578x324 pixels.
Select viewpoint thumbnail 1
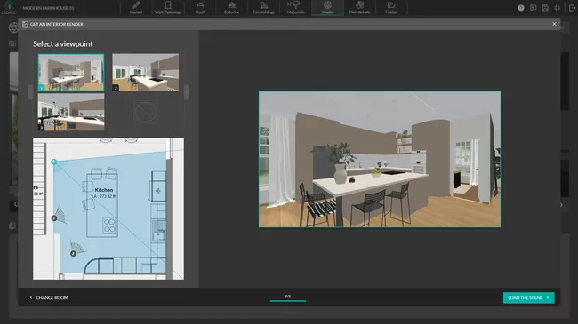point(71,73)
